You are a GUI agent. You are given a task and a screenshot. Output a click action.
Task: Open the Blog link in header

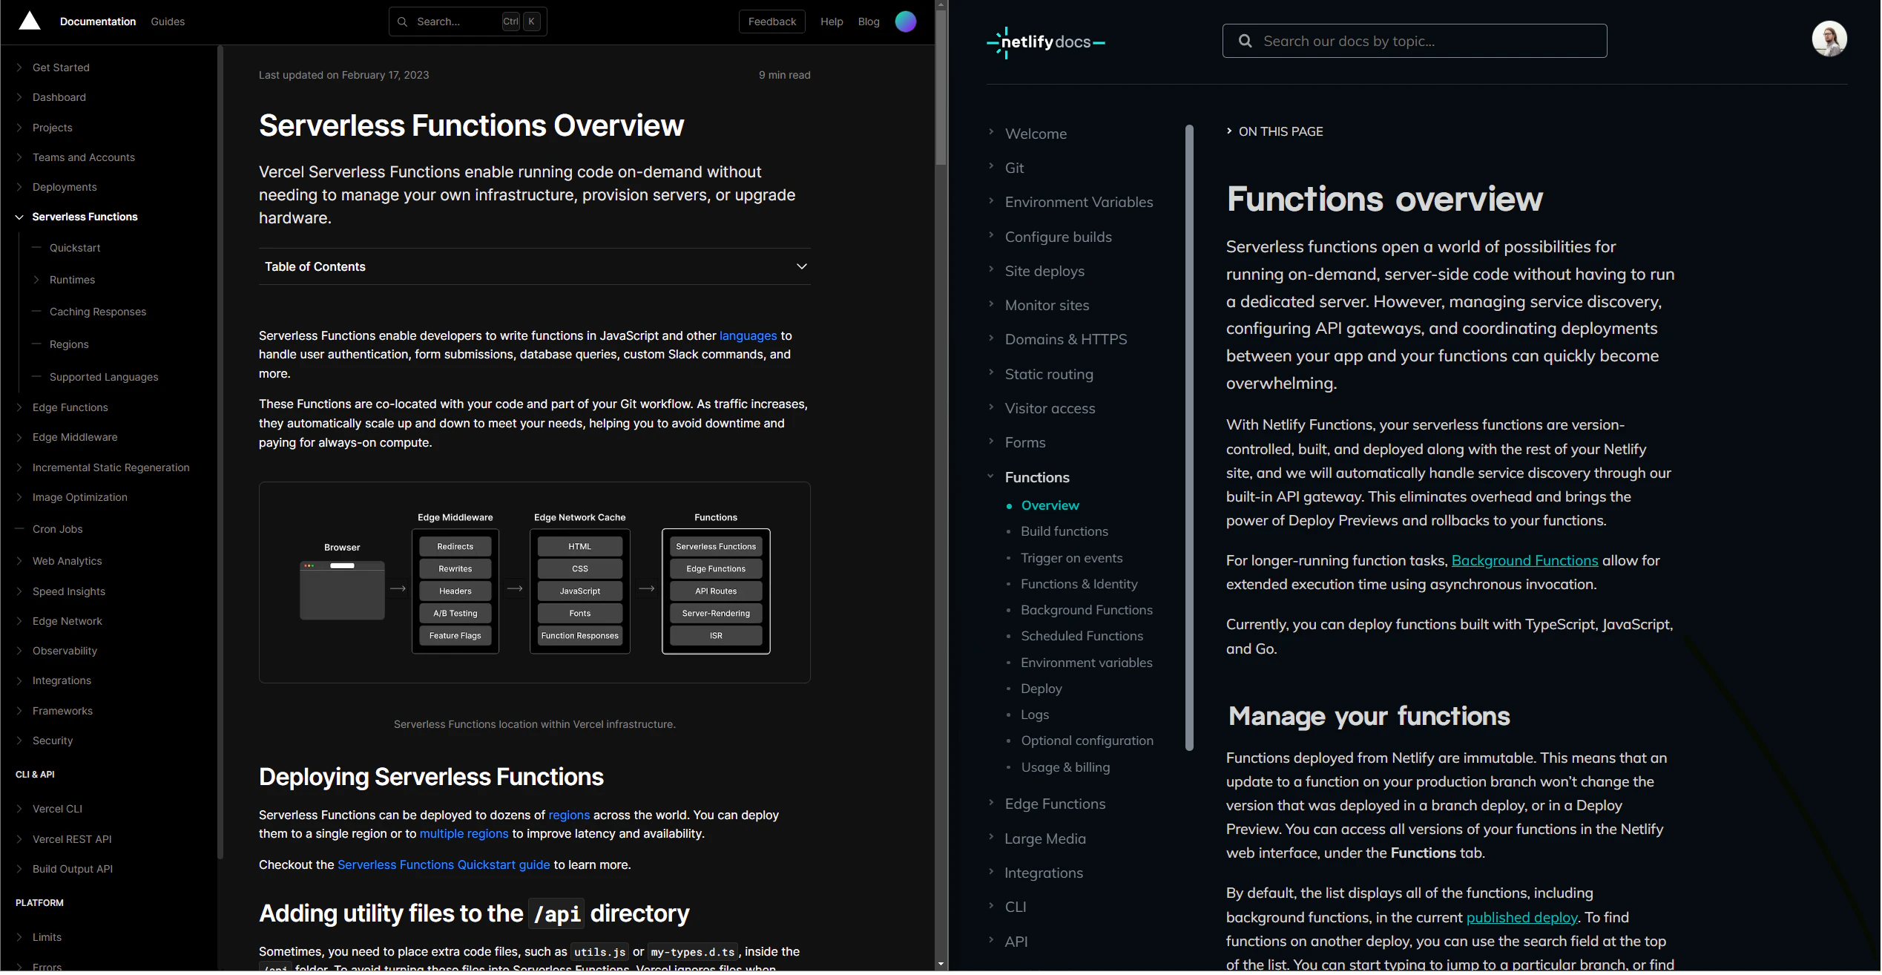coord(869,22)
